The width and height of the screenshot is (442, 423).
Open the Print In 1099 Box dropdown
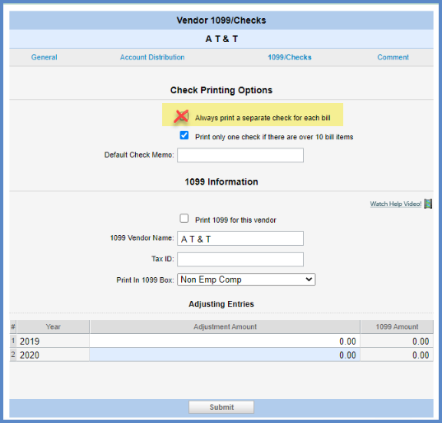click(246, 280)
